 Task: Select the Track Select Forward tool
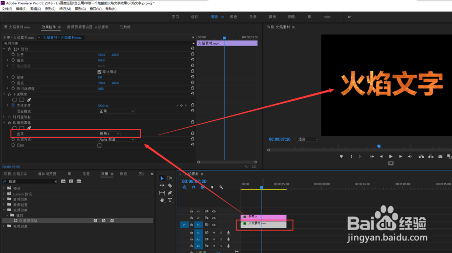point(170,178)
